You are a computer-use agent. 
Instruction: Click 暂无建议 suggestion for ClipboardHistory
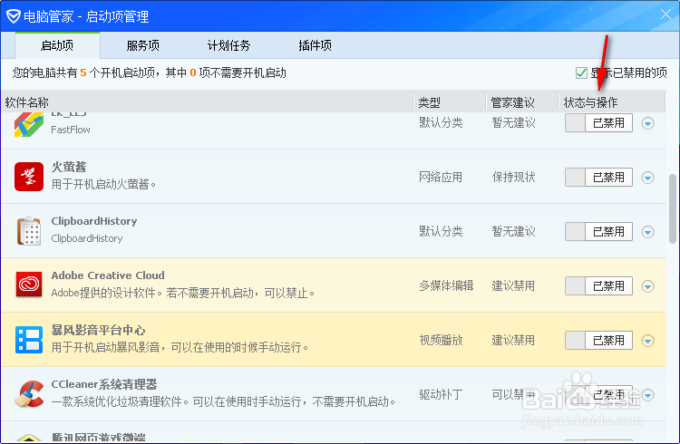pos(513,231)
